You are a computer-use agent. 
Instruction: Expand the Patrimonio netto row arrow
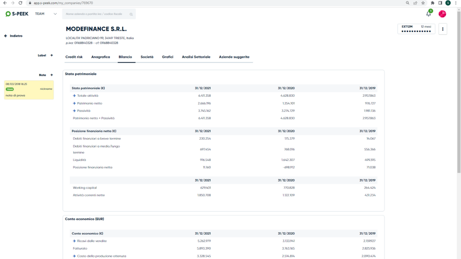click(x=74, y=103)
